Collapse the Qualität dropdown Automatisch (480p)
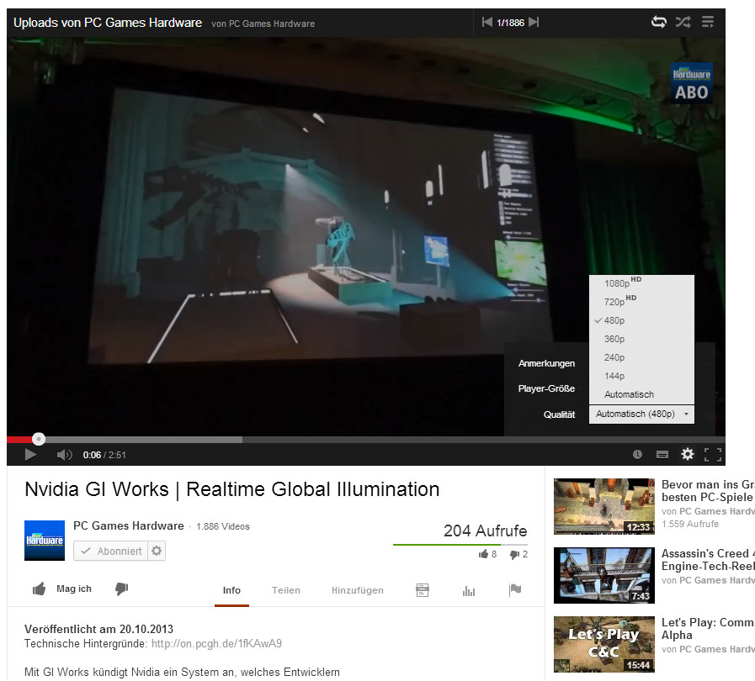 pos(642,414)
